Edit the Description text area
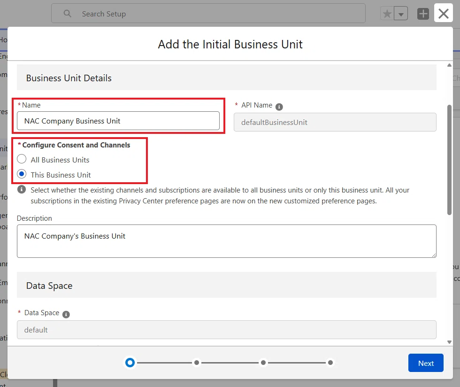This screenshot has width=460, height=387. click(226, 241)
